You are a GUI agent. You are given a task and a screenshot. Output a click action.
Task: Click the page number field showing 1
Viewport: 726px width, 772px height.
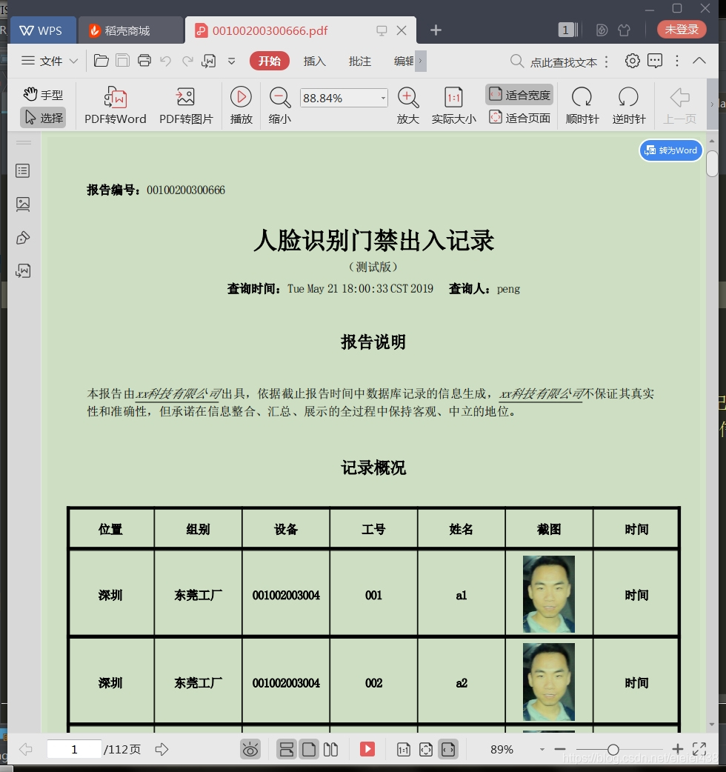(x=74, y=749)
